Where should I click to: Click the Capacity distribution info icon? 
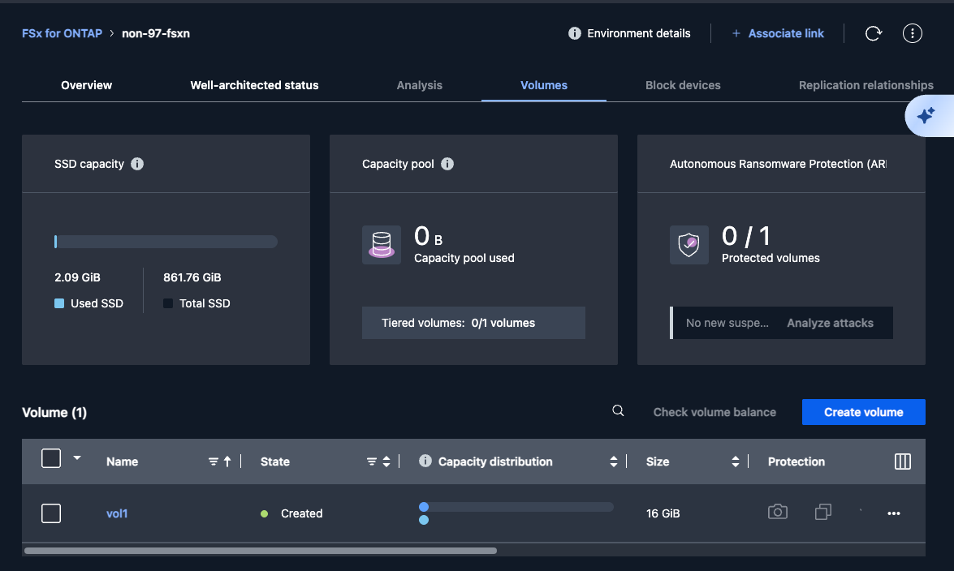425,462
